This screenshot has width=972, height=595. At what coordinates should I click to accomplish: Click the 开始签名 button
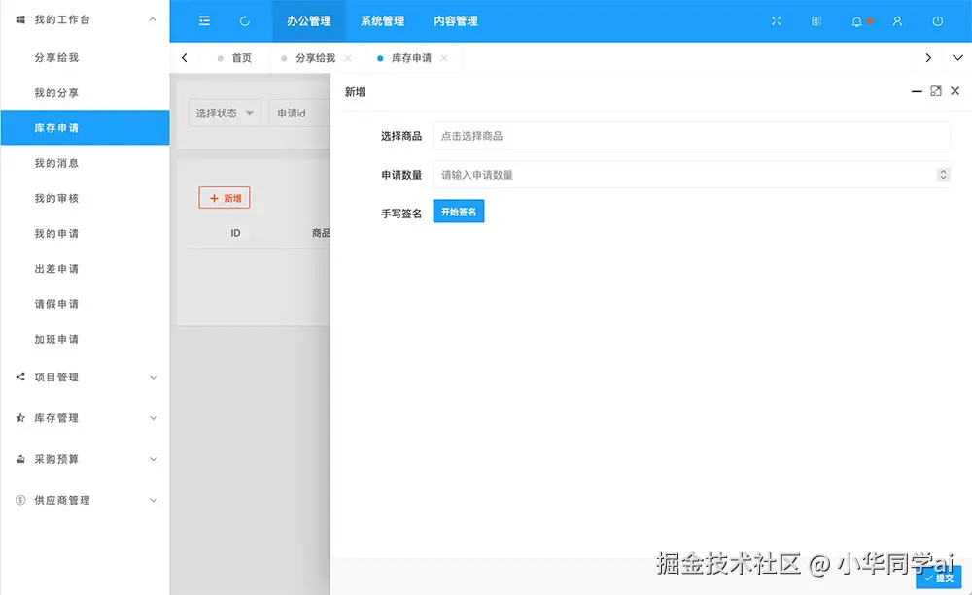coord(459,212)
